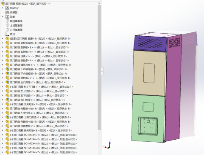Click the 电磁锁卡扣<1> part icon
The image size is (204, 155).
click(x=7, y=109)
